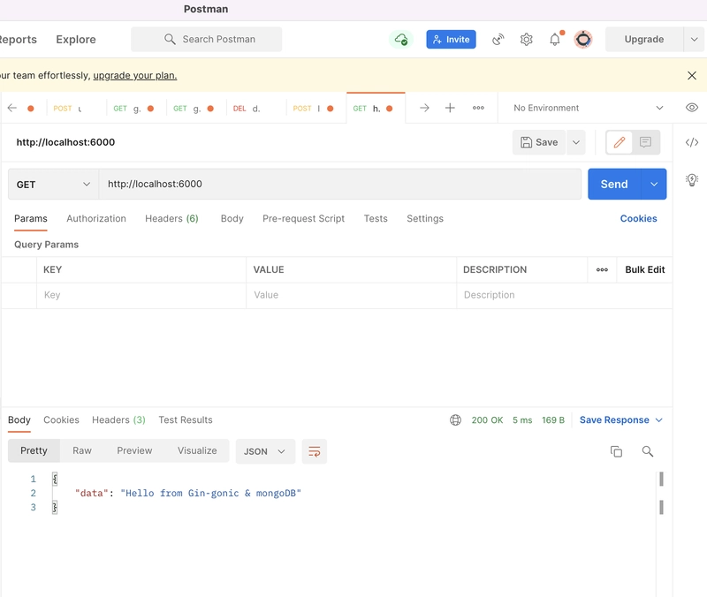Open the capture requests satellite icon
The height and width of the screenshot is (597, 707).
pos(498,40)
